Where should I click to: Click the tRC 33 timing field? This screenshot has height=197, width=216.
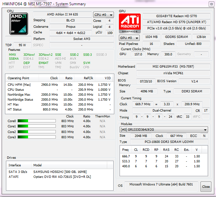[x=188, y=117]
